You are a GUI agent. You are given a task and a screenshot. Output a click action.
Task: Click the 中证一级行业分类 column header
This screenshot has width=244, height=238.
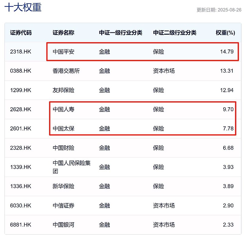click(x=120, y=33)
